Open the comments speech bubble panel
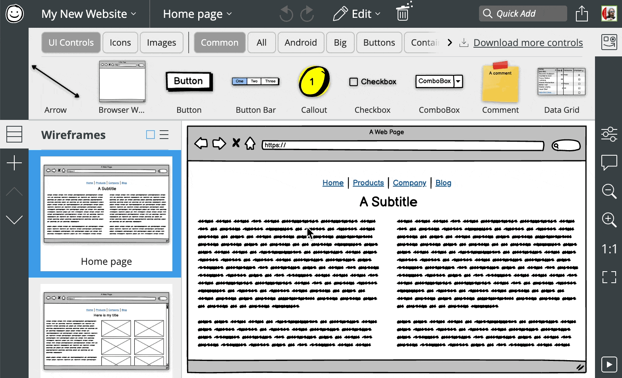 (609, 162)
